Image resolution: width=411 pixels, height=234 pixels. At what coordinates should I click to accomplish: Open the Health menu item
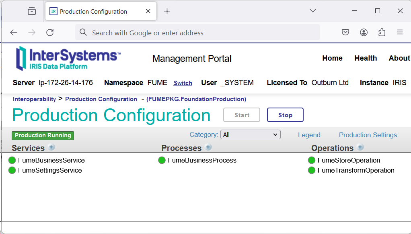coord(366,58)
